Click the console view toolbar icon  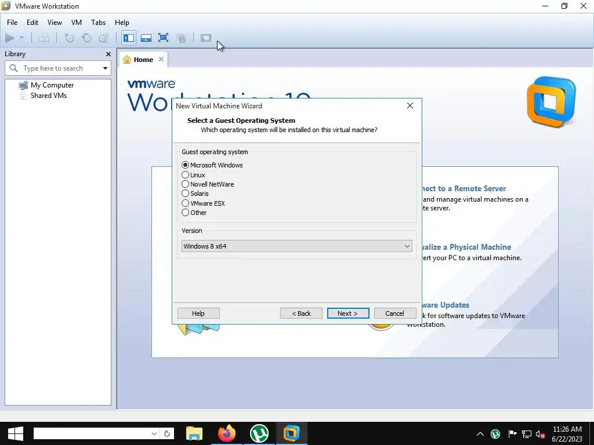[x=206, y=38]
